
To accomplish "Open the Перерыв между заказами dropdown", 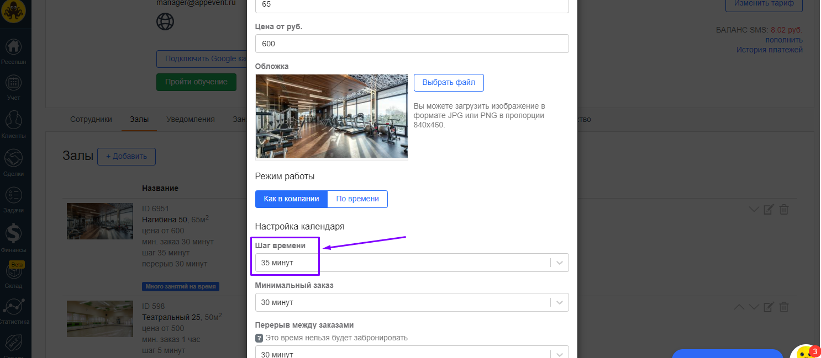I will [412, 354].
